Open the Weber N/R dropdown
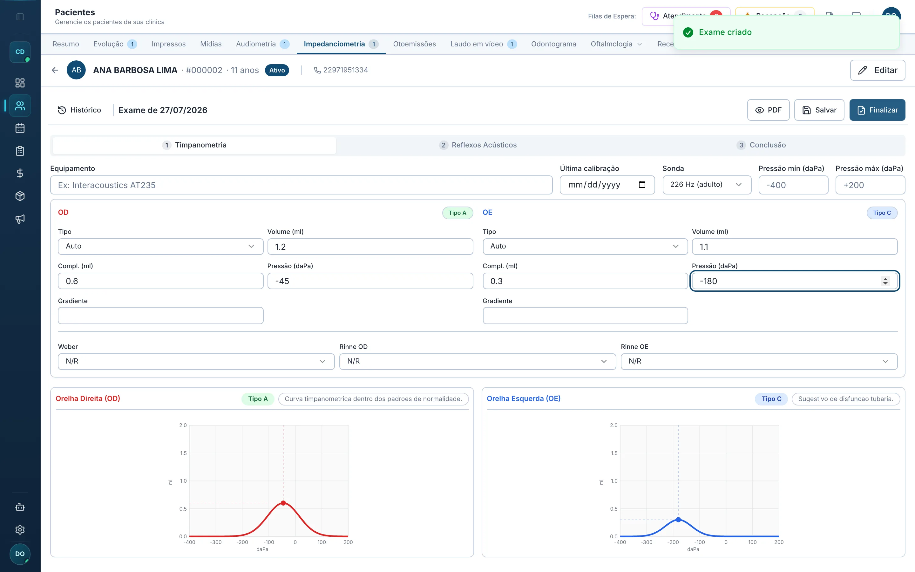The image size is (915, 572). (196, 361)
